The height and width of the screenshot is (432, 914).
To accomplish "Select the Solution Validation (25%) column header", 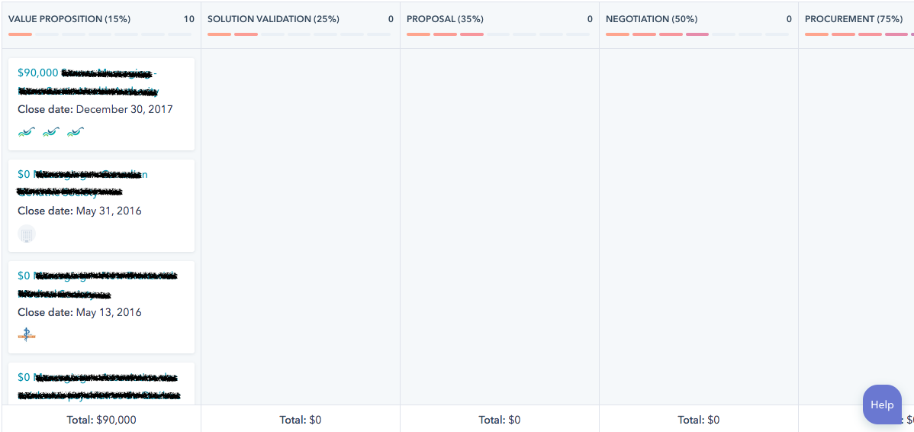I will 273,19.
